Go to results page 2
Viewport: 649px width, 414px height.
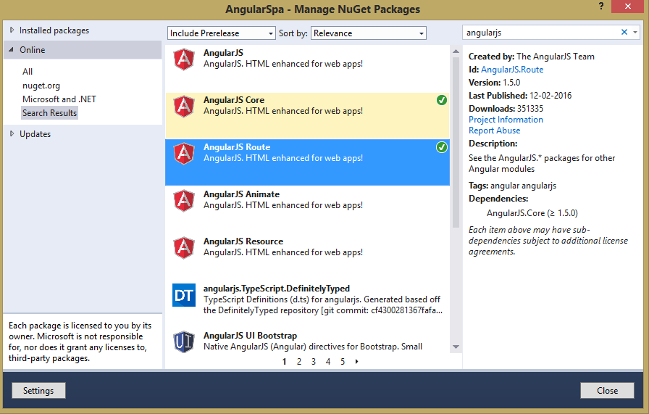pyautogui.click(x=299, y=361)
